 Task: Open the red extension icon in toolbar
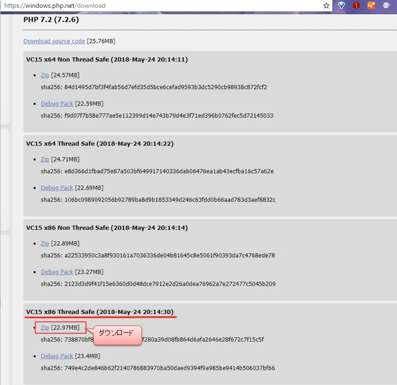click(x=356, y=5)
